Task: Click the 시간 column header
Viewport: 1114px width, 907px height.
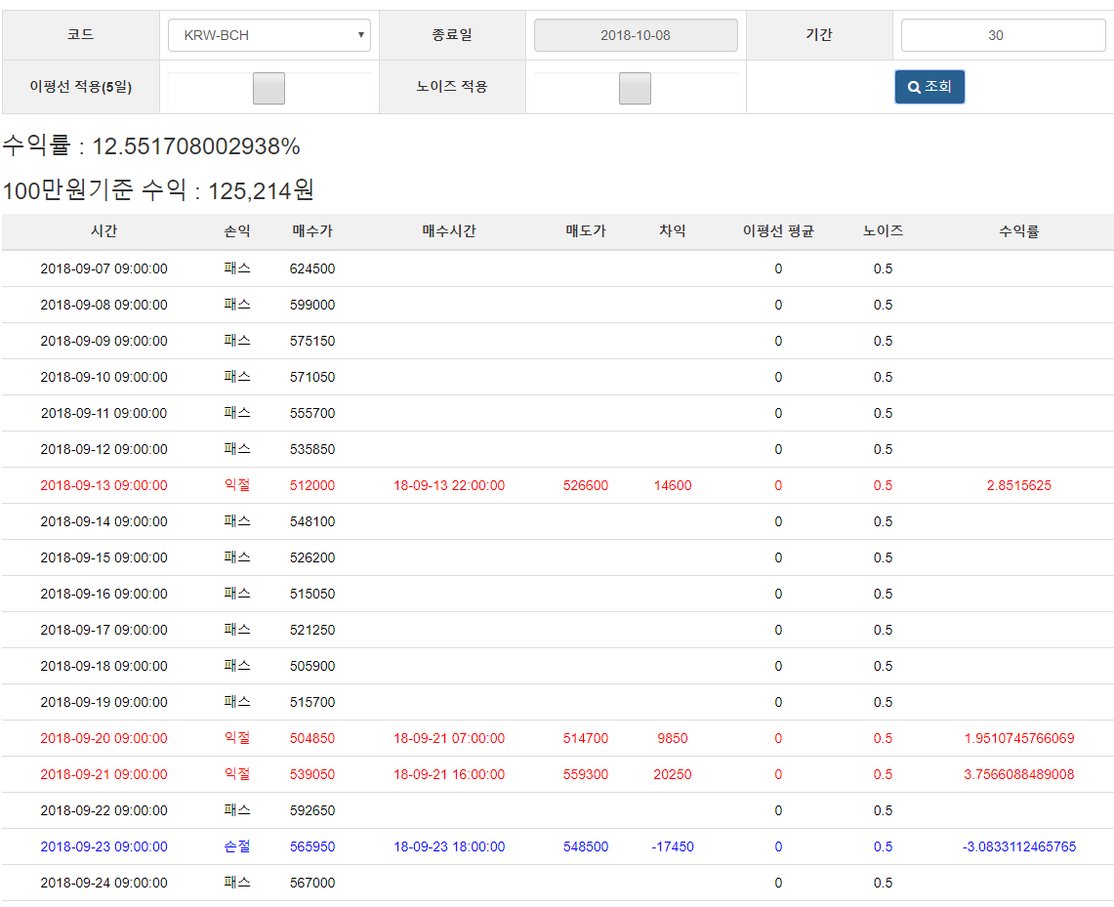Action: (x=103, y=230)
